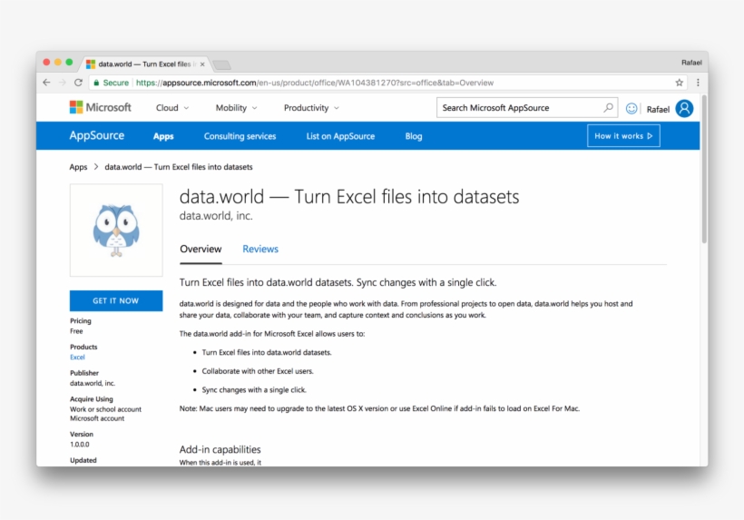Close the data.world browser tab
The height and width of the screenshot is (520, 744).
pos(202,64)
